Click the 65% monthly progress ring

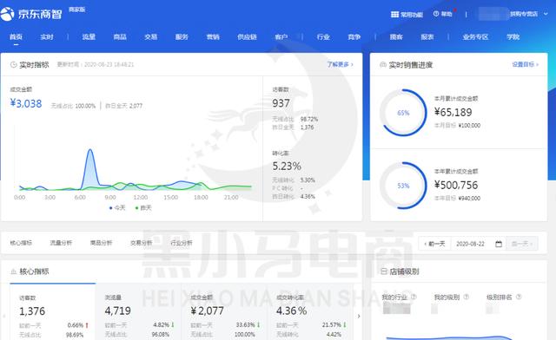coord(403,113)
